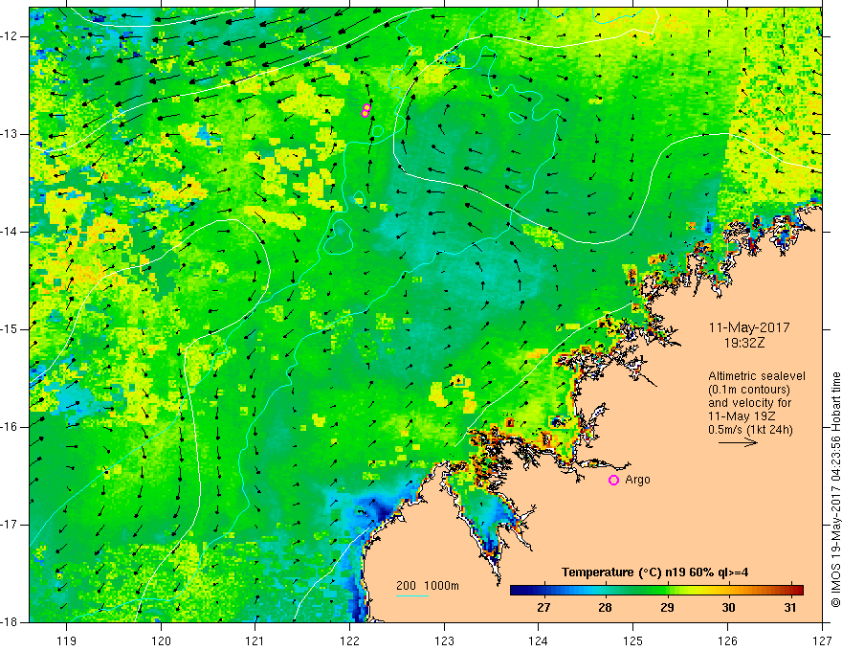Click longitude label 125 on bottom axis

(633, 641)
